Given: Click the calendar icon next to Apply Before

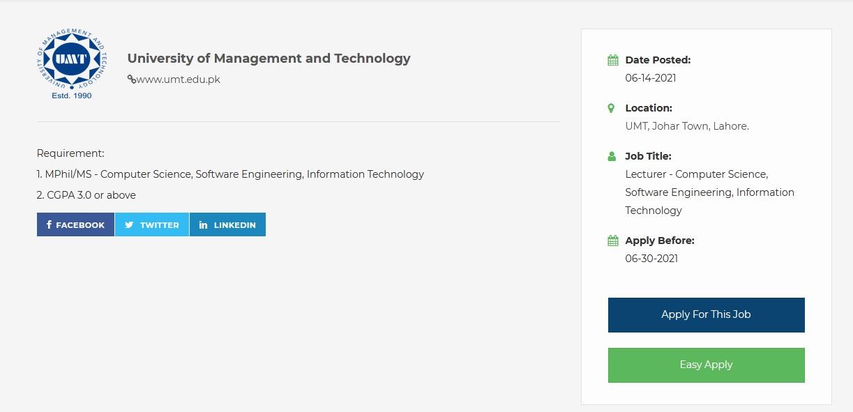Looking at the screenshot, I should coord(613,241).
